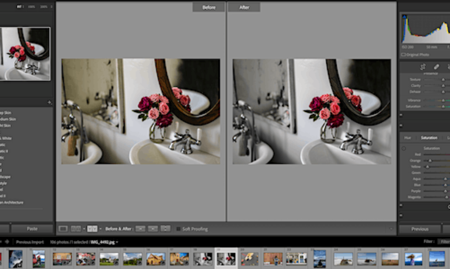Set Navigator zoom to 200%
The image size is (450, 269).
[x=44, y=7]
